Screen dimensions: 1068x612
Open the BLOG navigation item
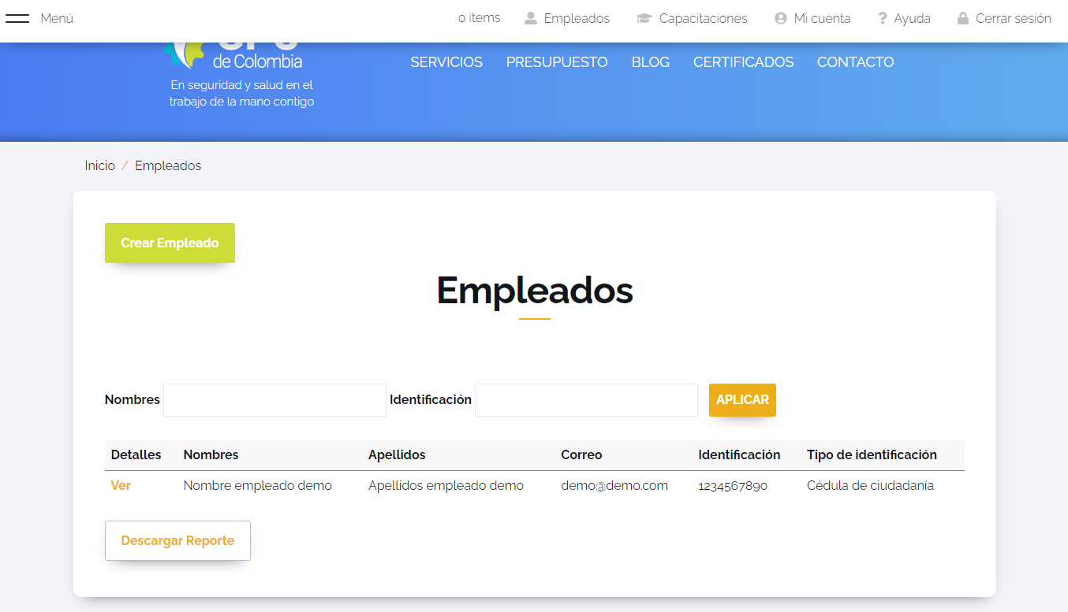(651, 62)
